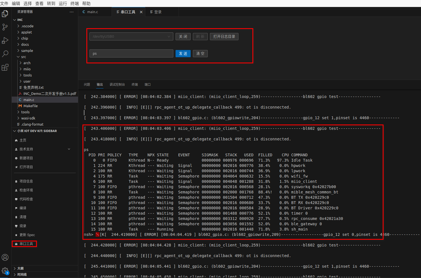
Task: Open the 终端 menu in menu bar
Action: [x=75, y=4]
